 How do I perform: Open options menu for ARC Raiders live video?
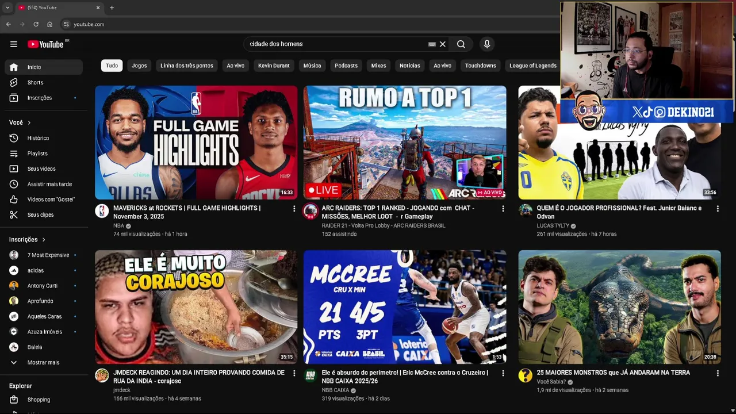pos(503,209)
